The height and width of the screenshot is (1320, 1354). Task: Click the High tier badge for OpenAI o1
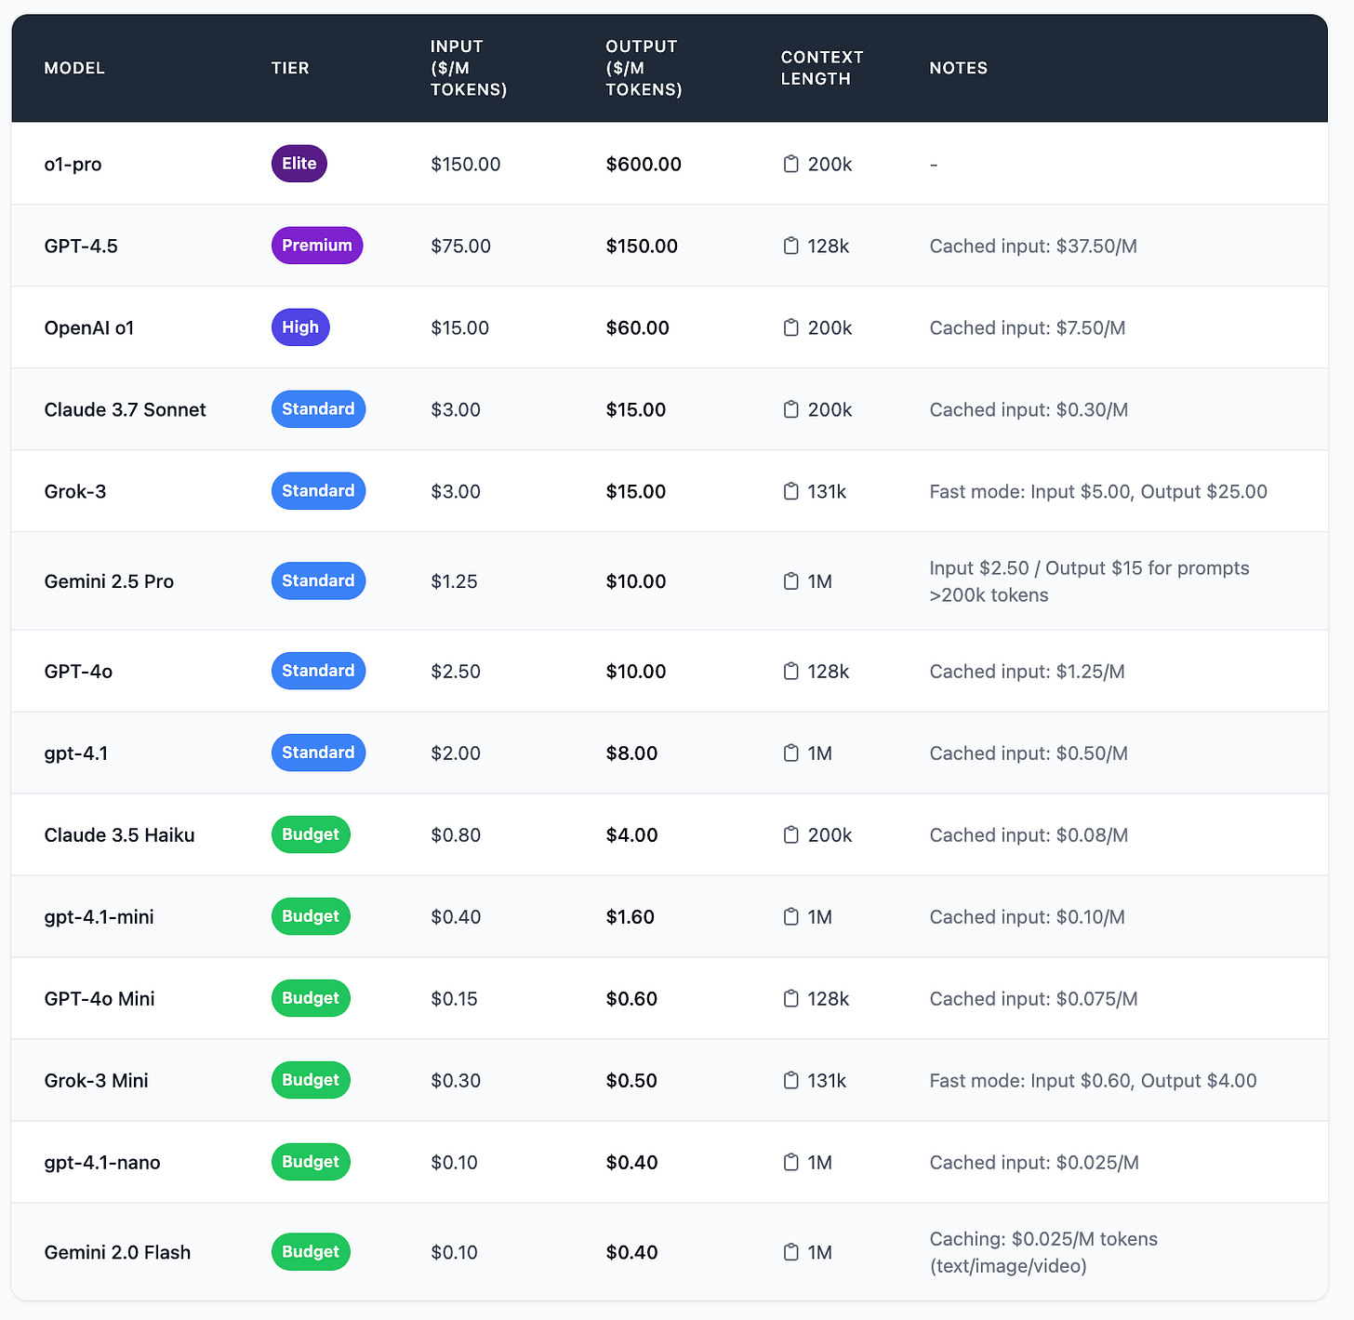tap(300, 327)
